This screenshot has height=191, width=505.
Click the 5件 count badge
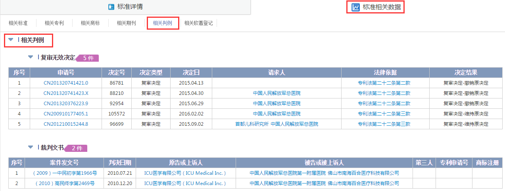pyautogui.click(x=88, y=58)
